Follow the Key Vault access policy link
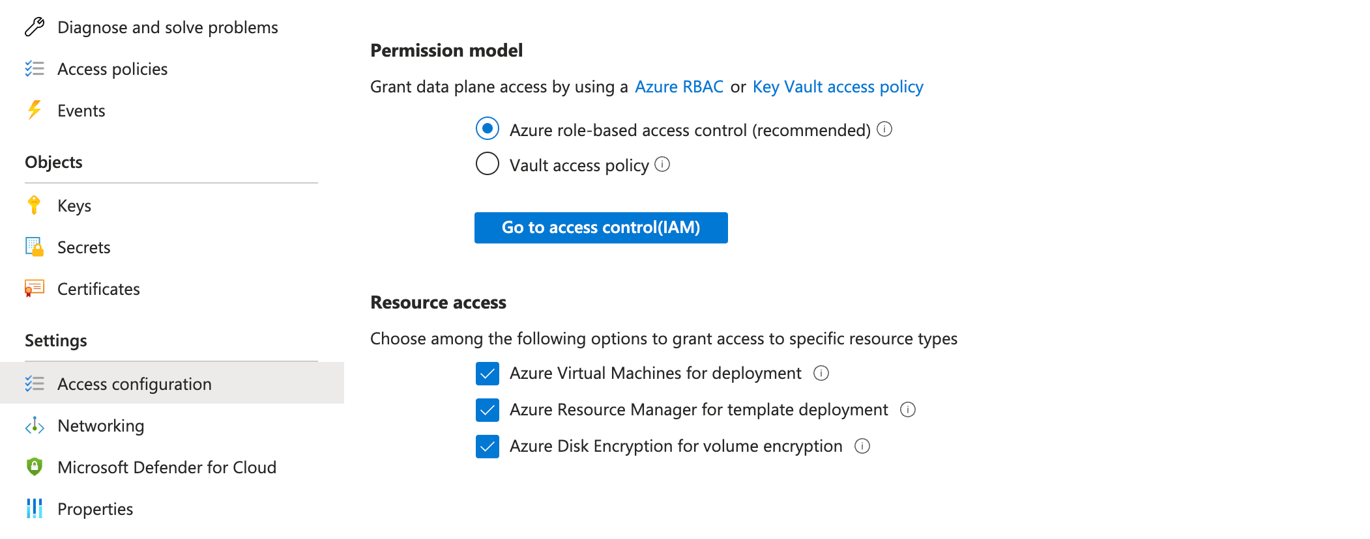Screen dimensions: 1370x539 pos(838,87)
